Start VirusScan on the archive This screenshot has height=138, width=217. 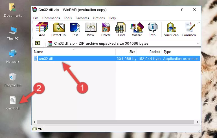(171, 29)
